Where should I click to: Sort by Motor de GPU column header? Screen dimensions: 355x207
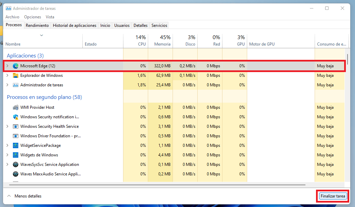coord(281,41)
